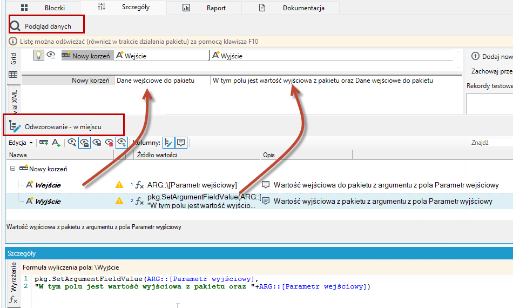Click the Wejście column header in preview
The height and width of the screenshot is (308, 513).
(161, 56)
